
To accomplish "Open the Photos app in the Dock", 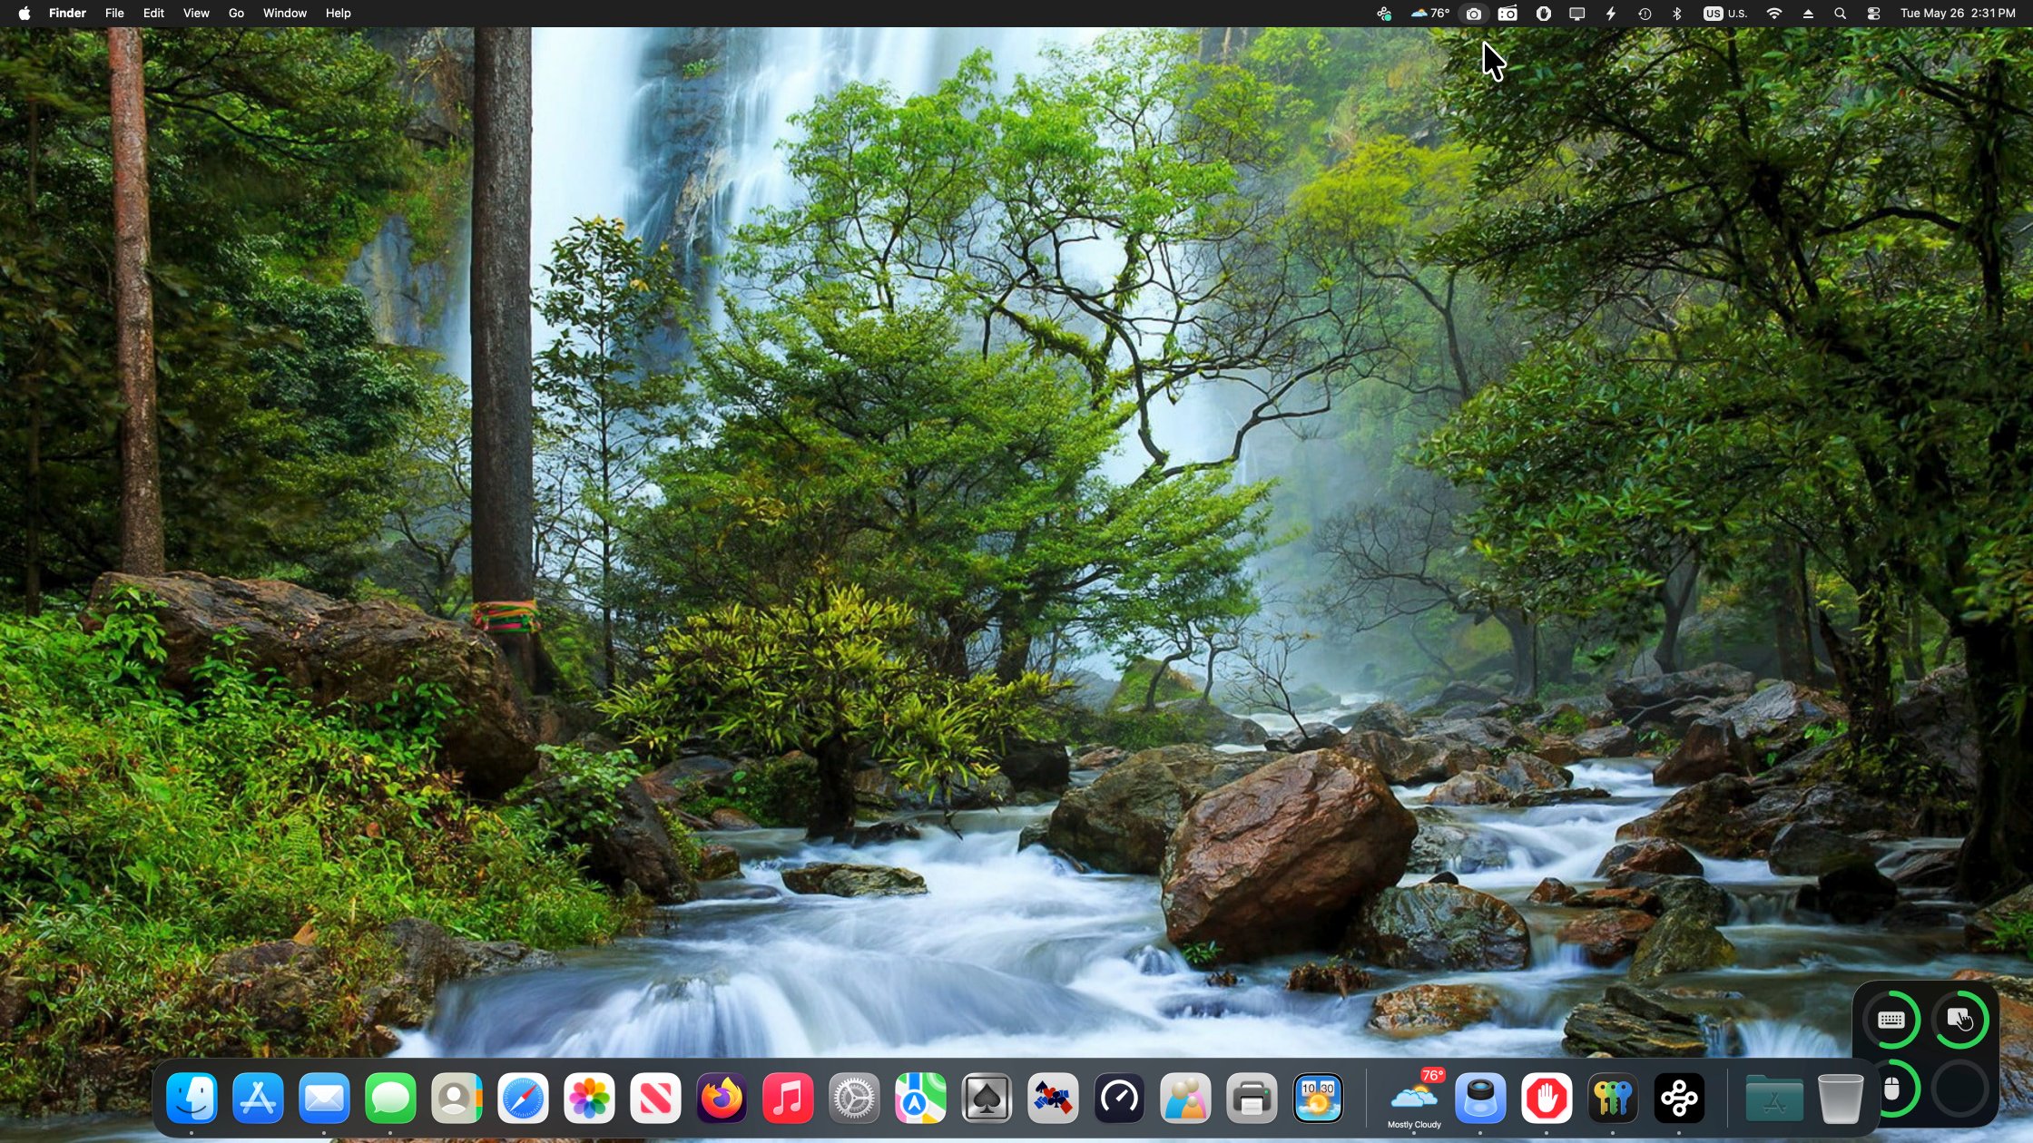I will tap(589, 1098).
